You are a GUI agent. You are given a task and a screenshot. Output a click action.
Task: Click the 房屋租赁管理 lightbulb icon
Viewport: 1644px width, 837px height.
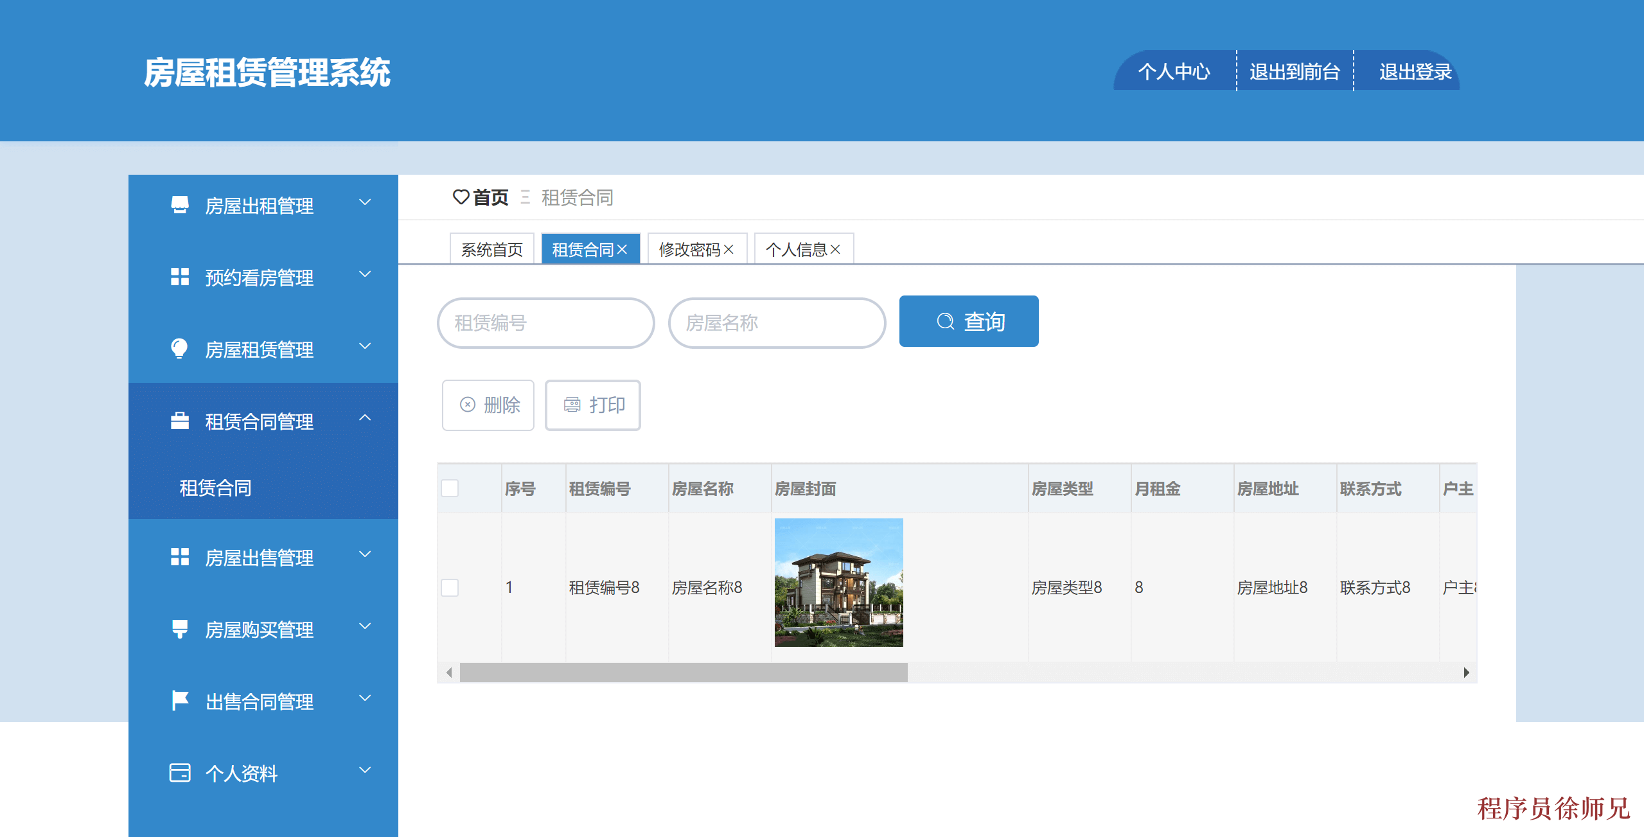(x=180, y=349)
